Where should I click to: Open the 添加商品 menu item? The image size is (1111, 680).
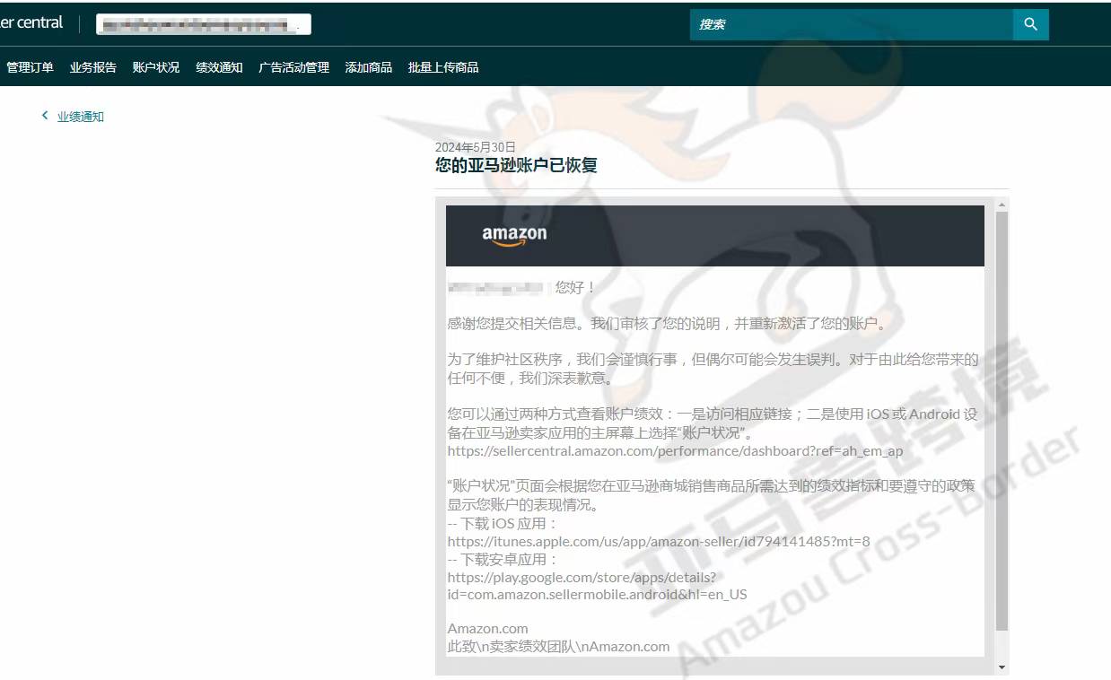(369, 67)
